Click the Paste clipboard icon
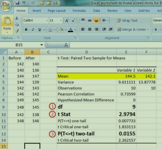This screenshot has height=149, width=162. (7, 20)
